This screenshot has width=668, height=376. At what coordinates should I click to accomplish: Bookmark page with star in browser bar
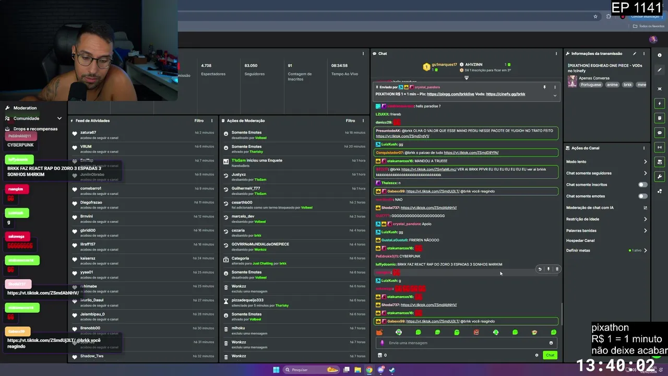click(595, 16)
